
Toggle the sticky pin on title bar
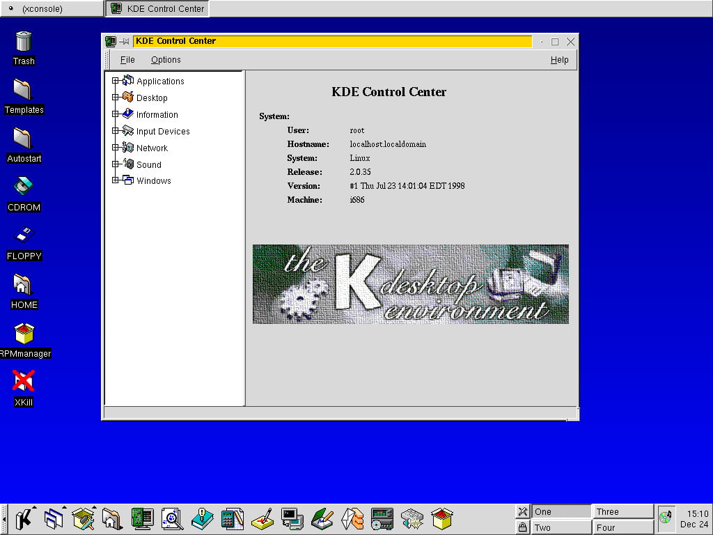point(124,41)
